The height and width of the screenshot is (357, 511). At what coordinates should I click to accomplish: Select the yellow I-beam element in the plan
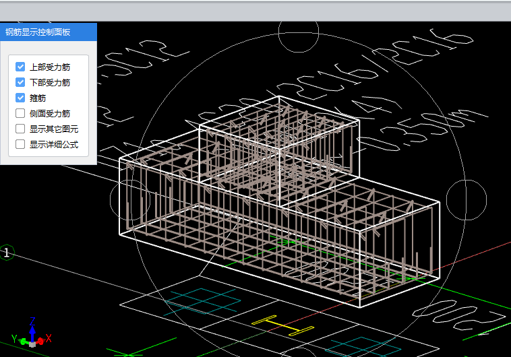point(283,325)
